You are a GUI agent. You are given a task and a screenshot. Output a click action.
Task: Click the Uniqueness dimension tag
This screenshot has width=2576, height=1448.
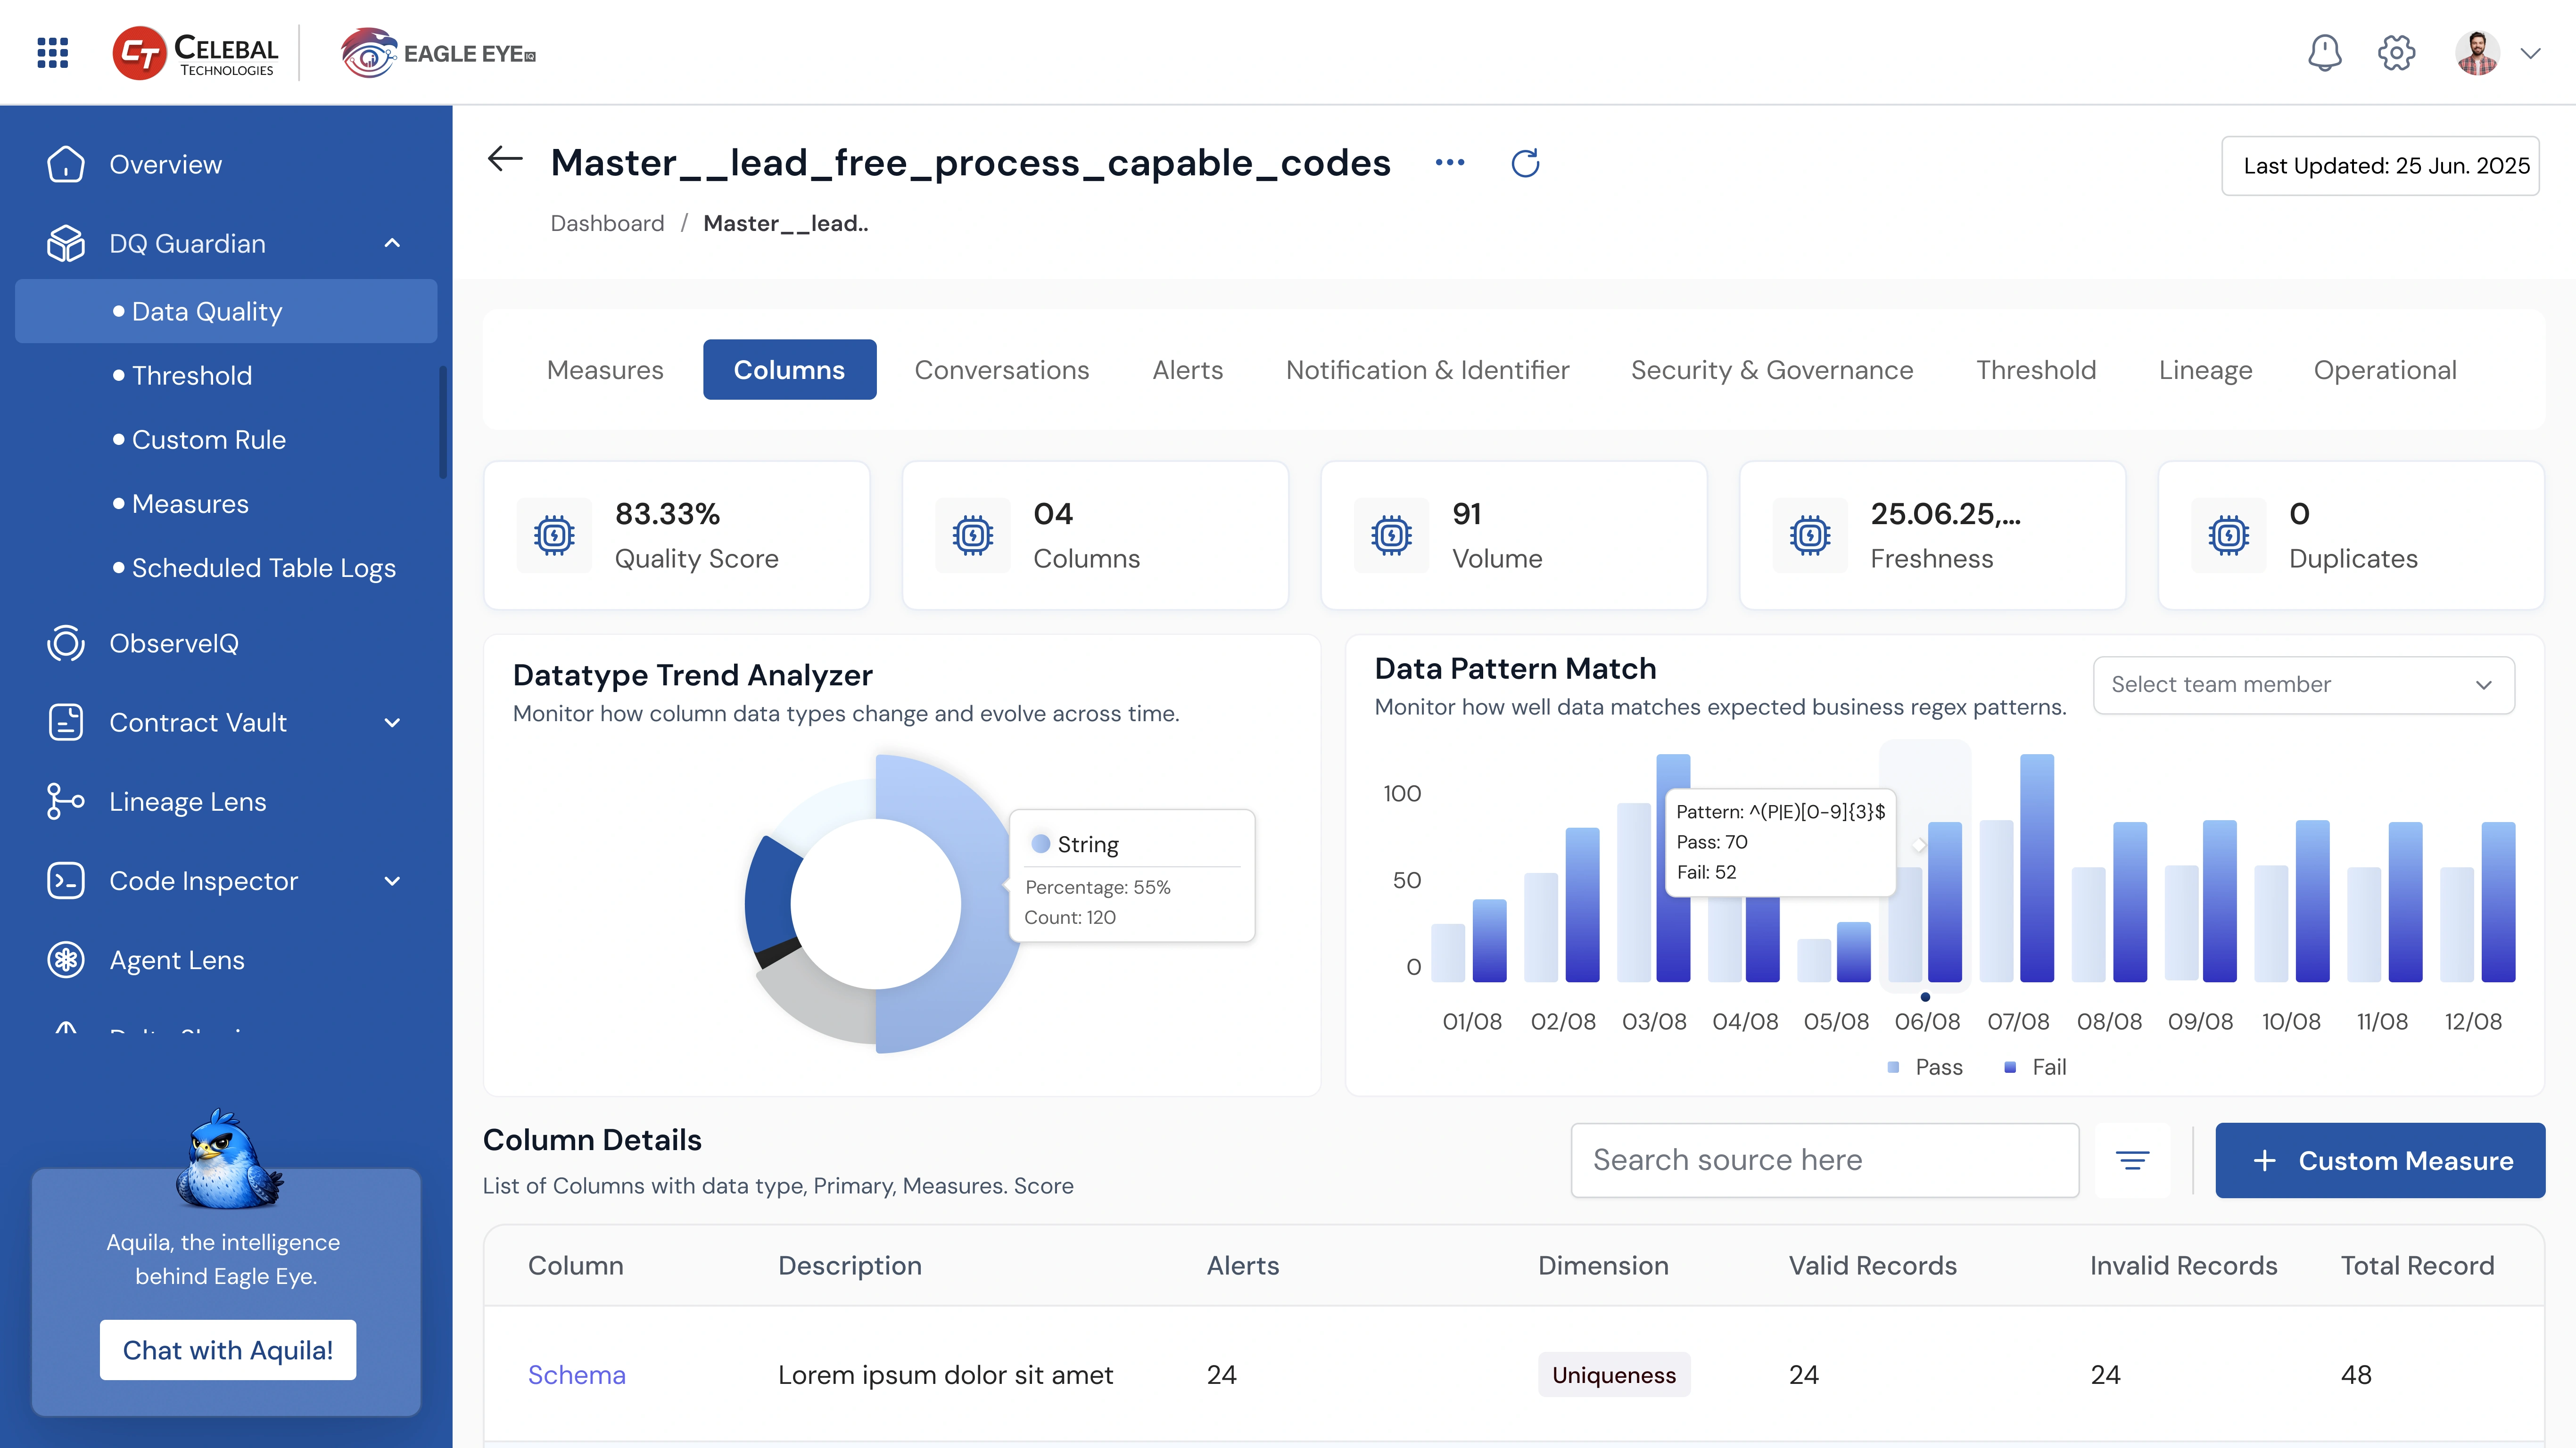pos(1614,1374)
